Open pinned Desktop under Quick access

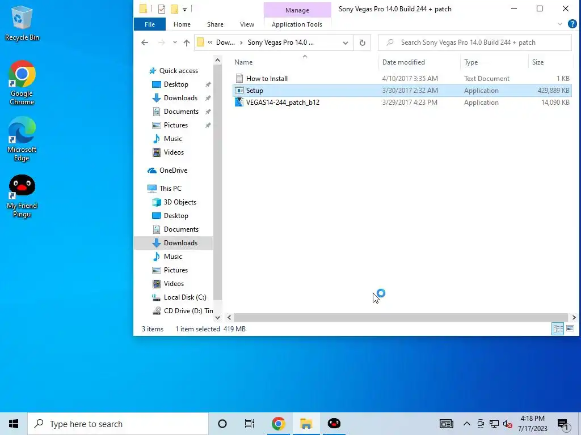tap(176, 84)
